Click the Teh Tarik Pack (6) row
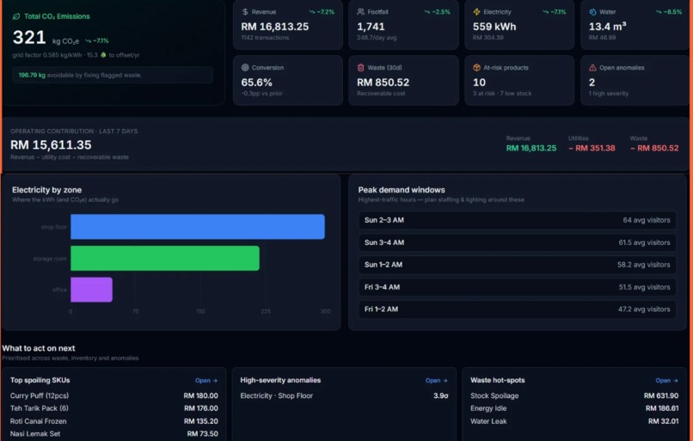Image resolution: width=693 pixels, height=441 pixels. (x=114, y=408)
